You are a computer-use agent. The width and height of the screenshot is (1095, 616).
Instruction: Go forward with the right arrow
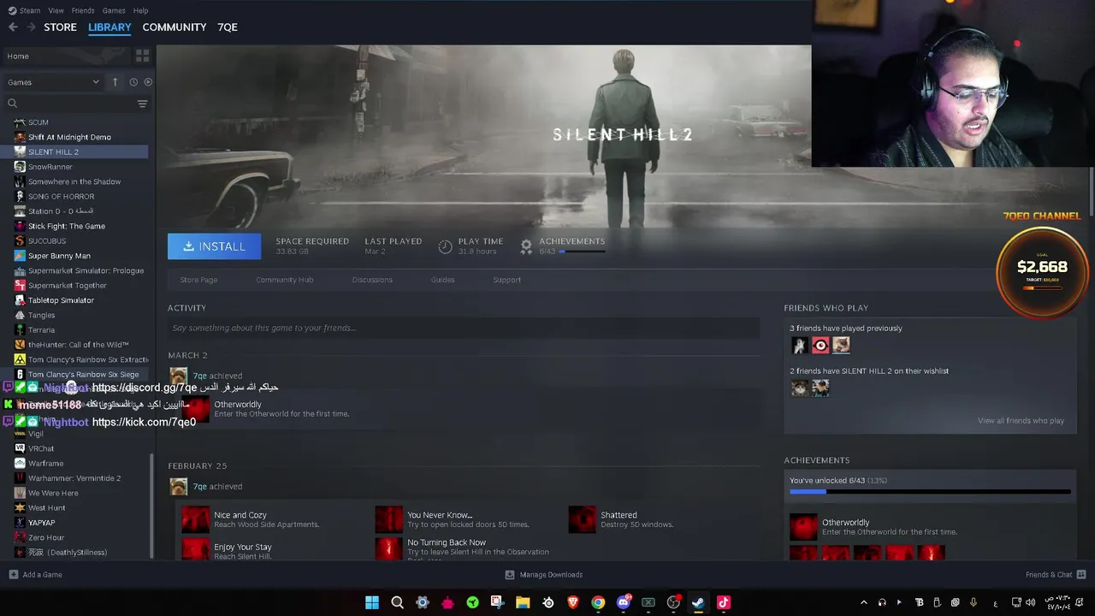click(32, 27)
